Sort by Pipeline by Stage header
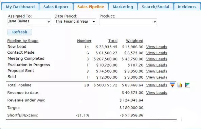The height and width of the screenshot is (129, 201). click(x=23, y=41)
